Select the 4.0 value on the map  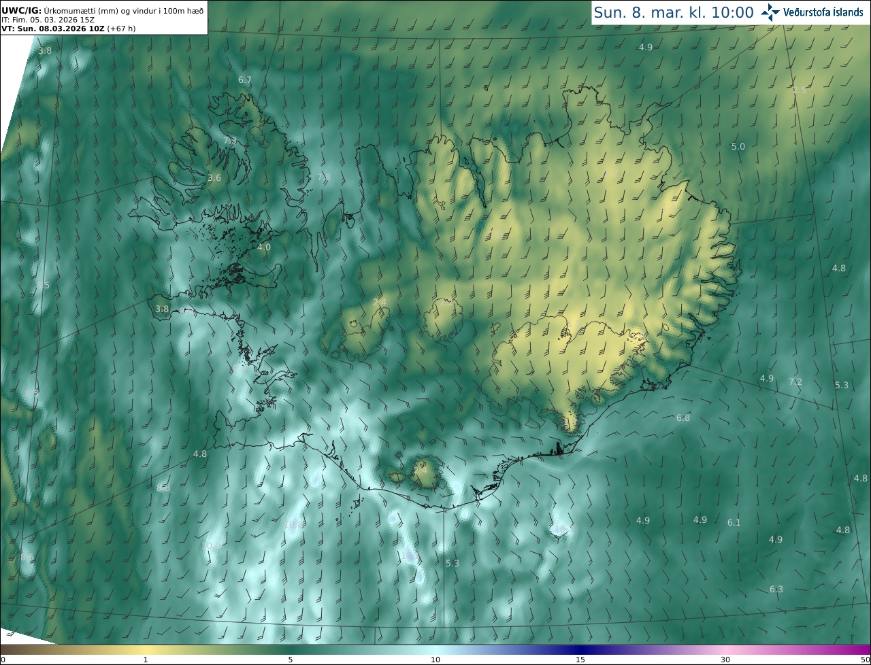point(264,247)
